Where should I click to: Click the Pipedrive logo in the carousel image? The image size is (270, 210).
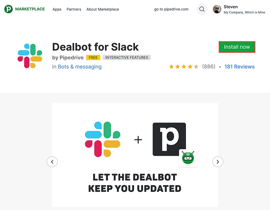click(169, 139)
